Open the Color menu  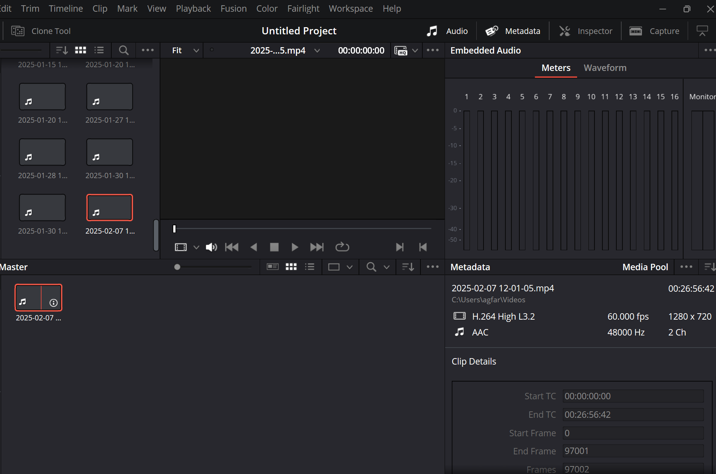click(267, 8)
